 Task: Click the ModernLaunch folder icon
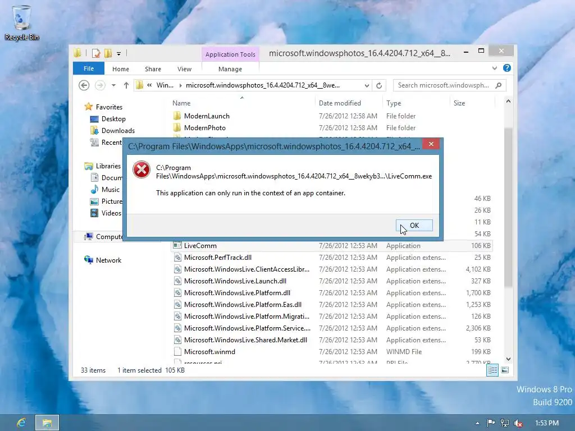tap(177, 116)
